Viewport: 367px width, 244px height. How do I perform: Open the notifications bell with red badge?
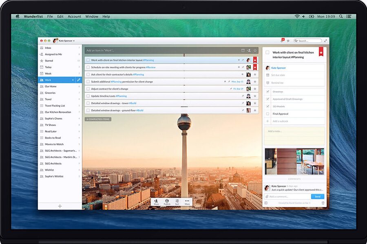click(282, 41)
